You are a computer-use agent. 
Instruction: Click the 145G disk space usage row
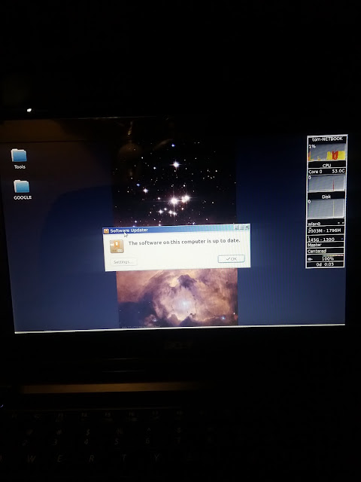pos(326,239)
